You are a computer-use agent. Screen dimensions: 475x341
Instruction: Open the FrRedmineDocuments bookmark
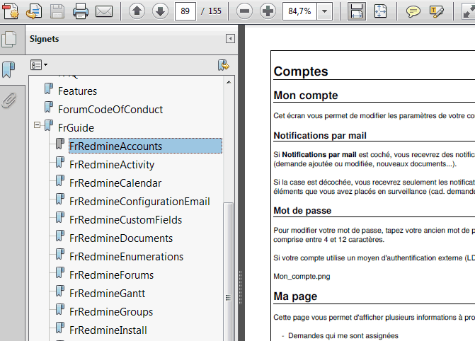[121, 238]
